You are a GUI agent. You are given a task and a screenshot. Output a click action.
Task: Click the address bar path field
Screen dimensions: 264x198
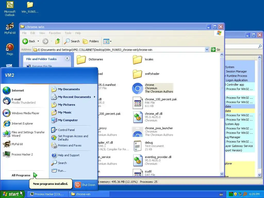coord(119,50)
